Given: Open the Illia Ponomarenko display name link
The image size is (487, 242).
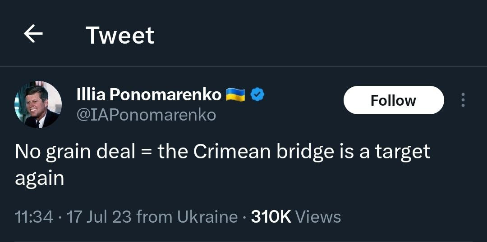Looking at the screenshot, I should 149,94.
